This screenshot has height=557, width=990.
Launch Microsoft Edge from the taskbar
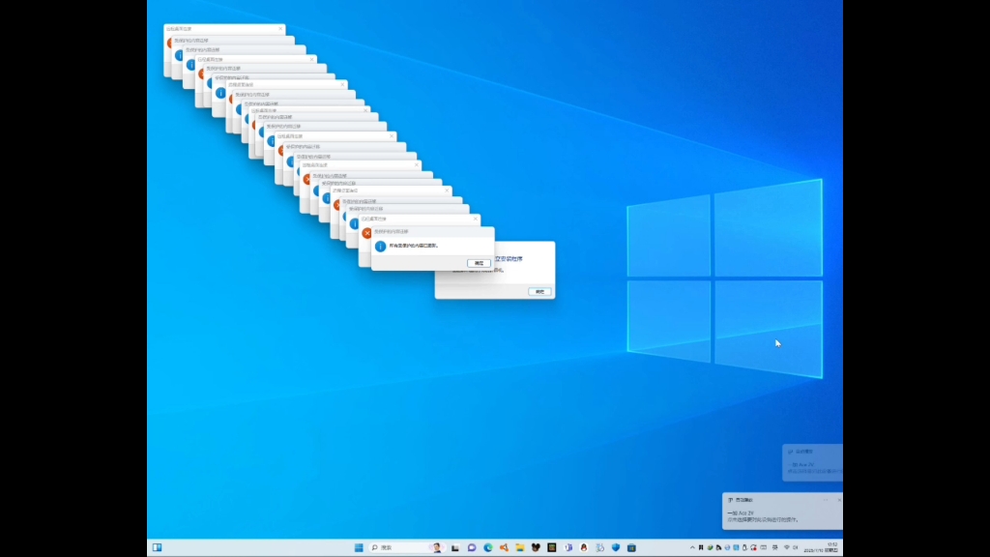(488, 547)
